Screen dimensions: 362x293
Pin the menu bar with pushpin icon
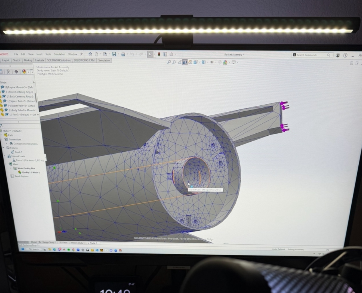pos(82,54)
